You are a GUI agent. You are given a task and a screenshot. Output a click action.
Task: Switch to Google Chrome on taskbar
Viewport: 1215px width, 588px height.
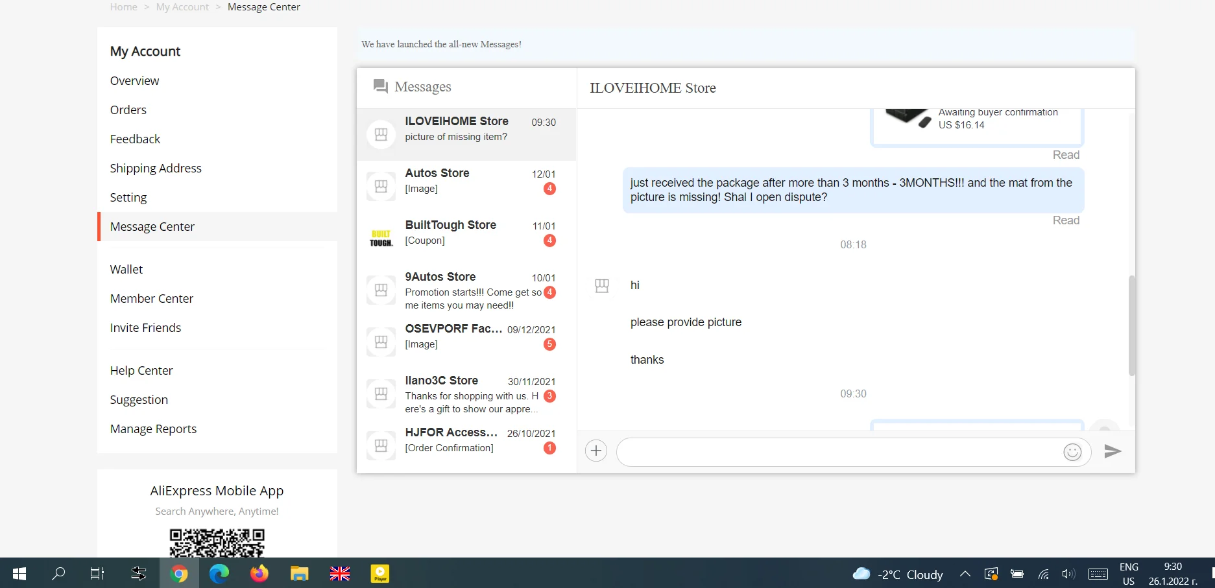[179, 574]
